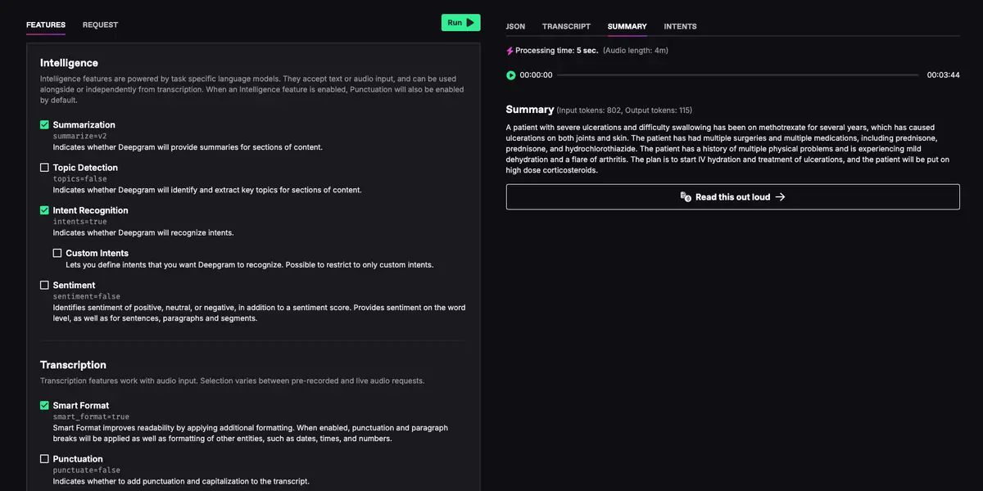Disable the Summarization checkbox

point(44,125)
